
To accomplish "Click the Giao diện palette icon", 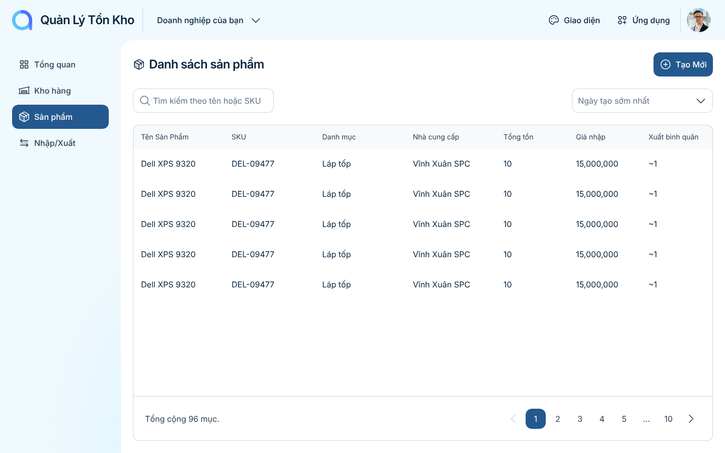I will pyautogui.click(x=553, y=20).
